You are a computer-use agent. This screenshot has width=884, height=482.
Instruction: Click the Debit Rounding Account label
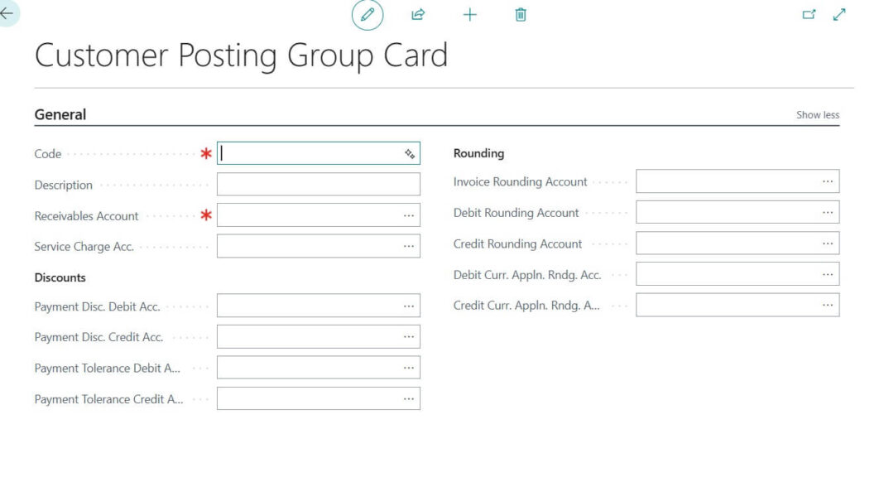coord(516,213)
